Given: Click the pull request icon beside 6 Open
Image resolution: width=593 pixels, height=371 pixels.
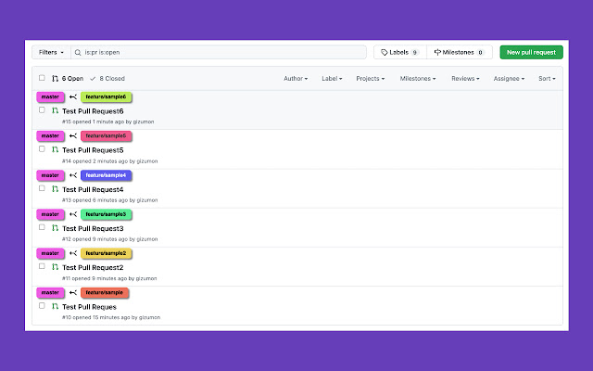Looking at the screenshot, I should pyautogui.click(x=55, y=78).
